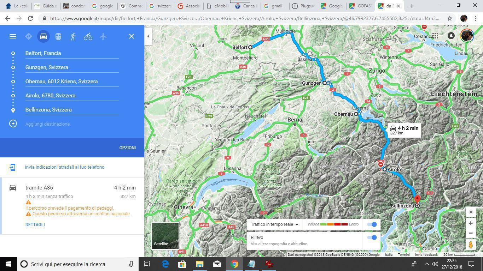Open Windows Start menu
The image size is (483, 271).
click(x=8, y=264)
